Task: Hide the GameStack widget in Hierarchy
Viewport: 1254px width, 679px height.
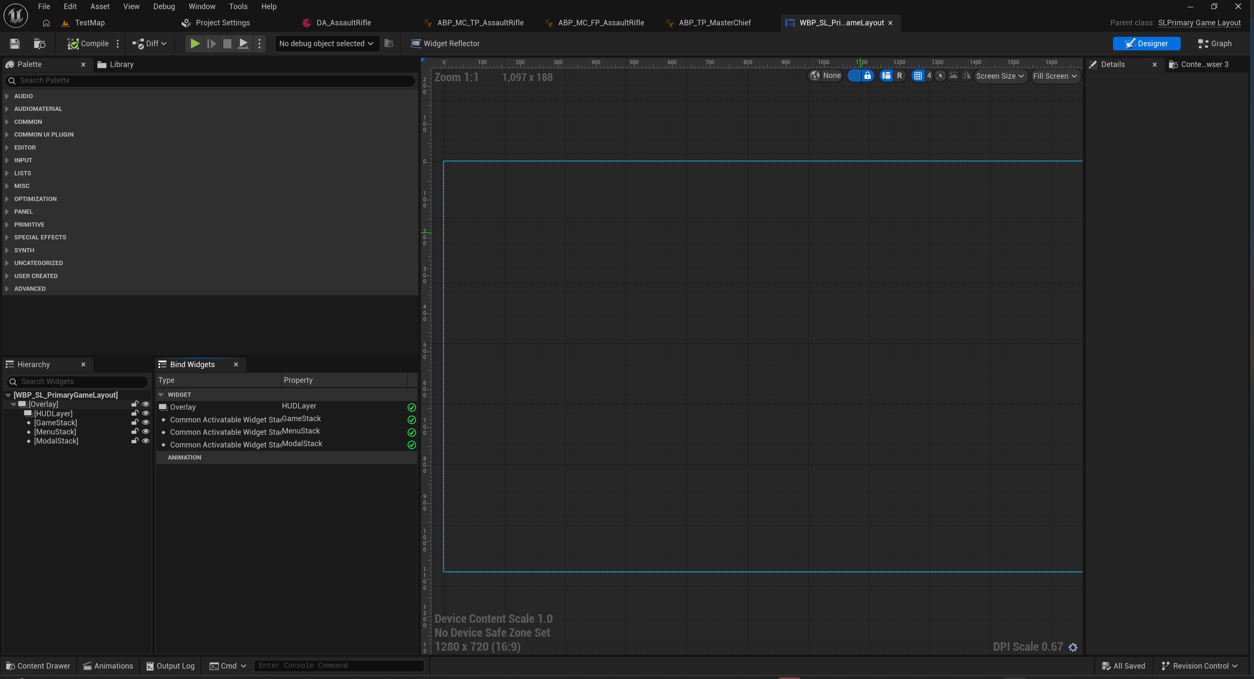Action: click(146, 422)
